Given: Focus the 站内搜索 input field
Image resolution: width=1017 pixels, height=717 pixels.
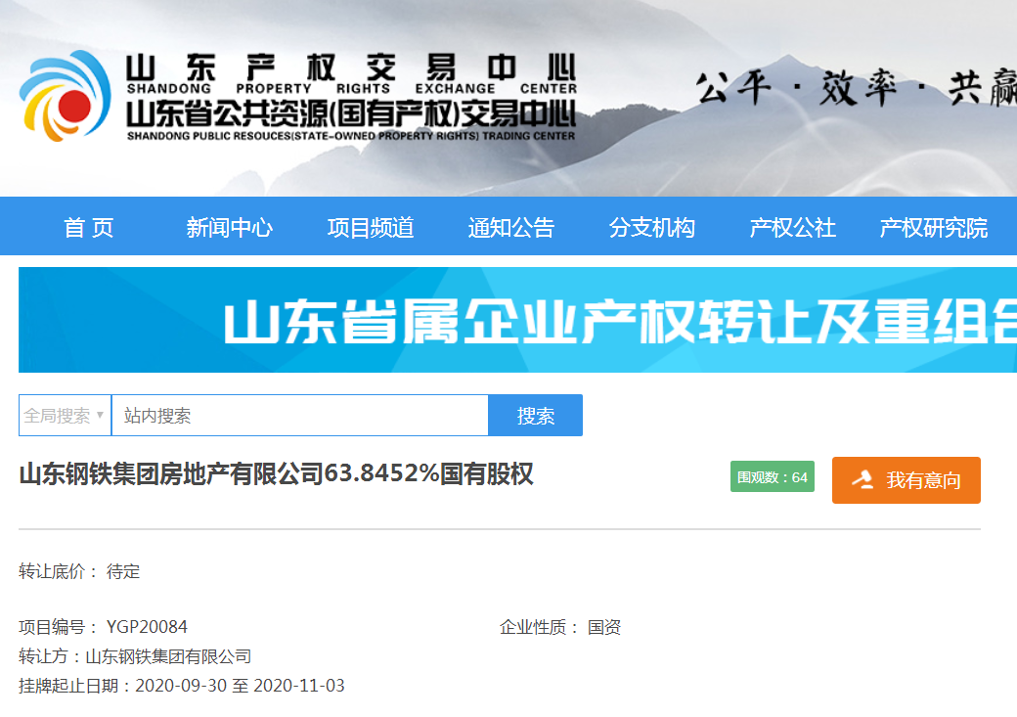Looking at the screenshot, I should pos(300,416).
